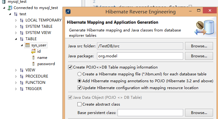
Task: Select Add Hibernate mapping annotations to POJO
Action: [x=79, y=81]
